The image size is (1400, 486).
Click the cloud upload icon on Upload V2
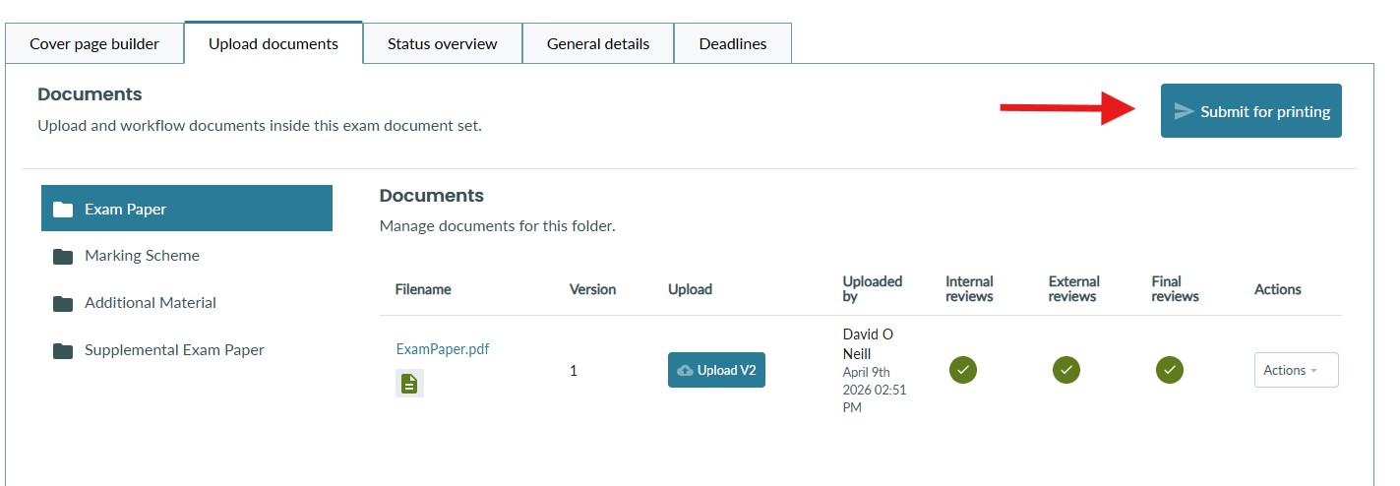pyautogui.click(x=686, y=370)
